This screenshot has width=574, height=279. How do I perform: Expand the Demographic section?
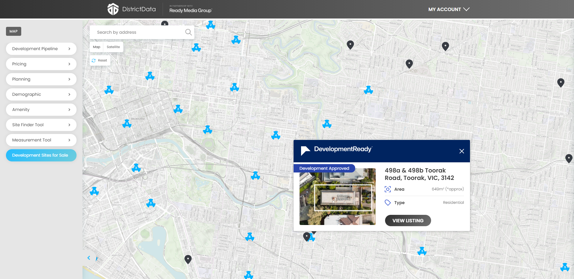(41, 94)
